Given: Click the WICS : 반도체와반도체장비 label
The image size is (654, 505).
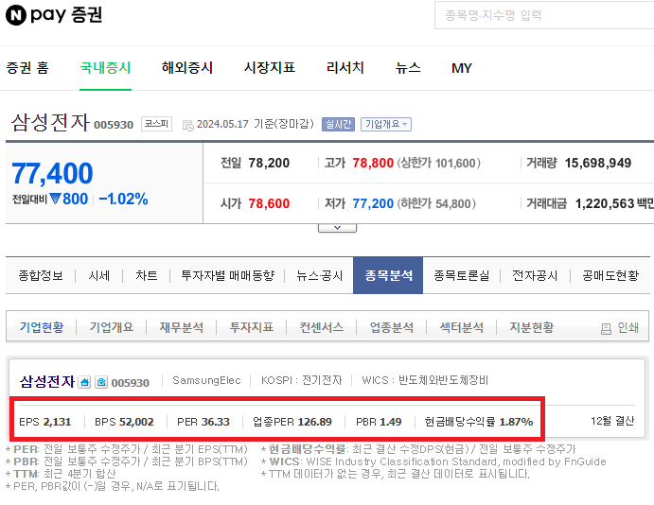Looking at the screenshot, I should (425, 380).
